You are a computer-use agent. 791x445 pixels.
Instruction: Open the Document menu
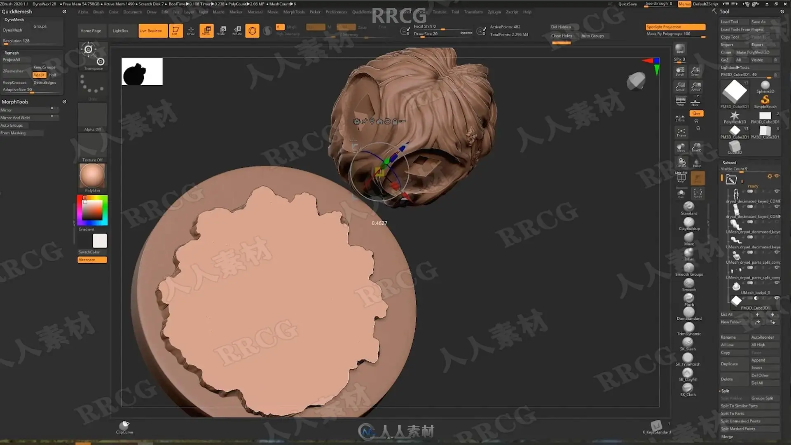click(132, 12)
